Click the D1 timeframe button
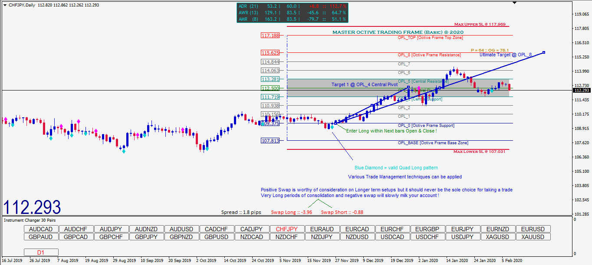Screen dimensions: 592x265 [41, 252]
